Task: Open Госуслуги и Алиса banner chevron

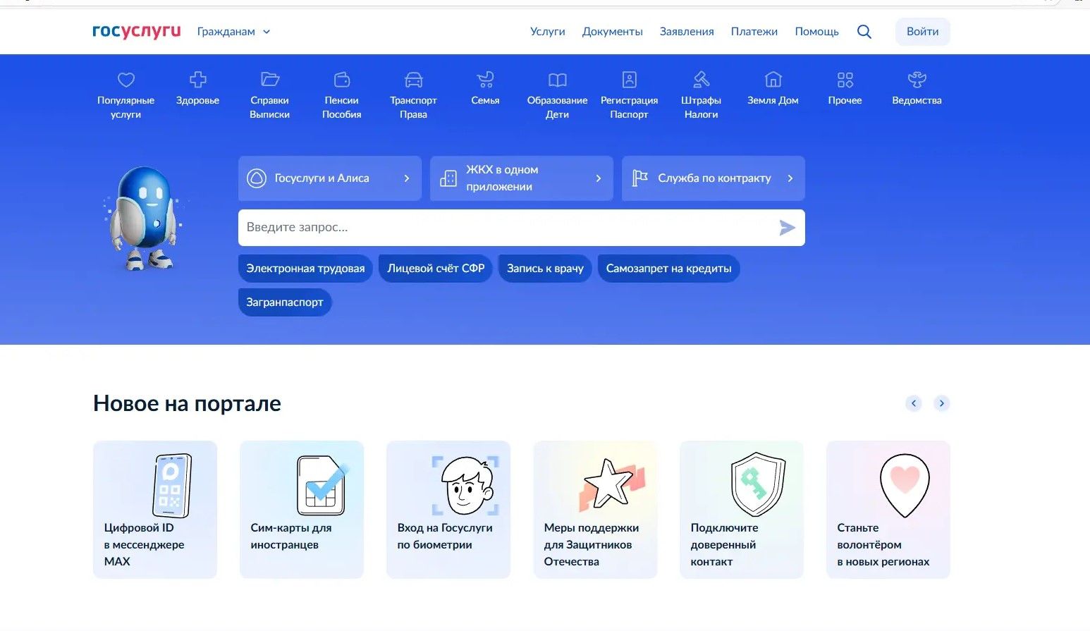Action: [407, 178]
